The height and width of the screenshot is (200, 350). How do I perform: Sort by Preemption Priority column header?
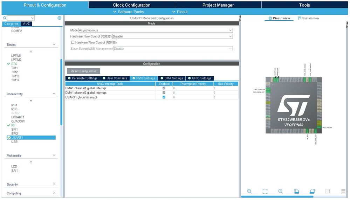coord(193,84)
